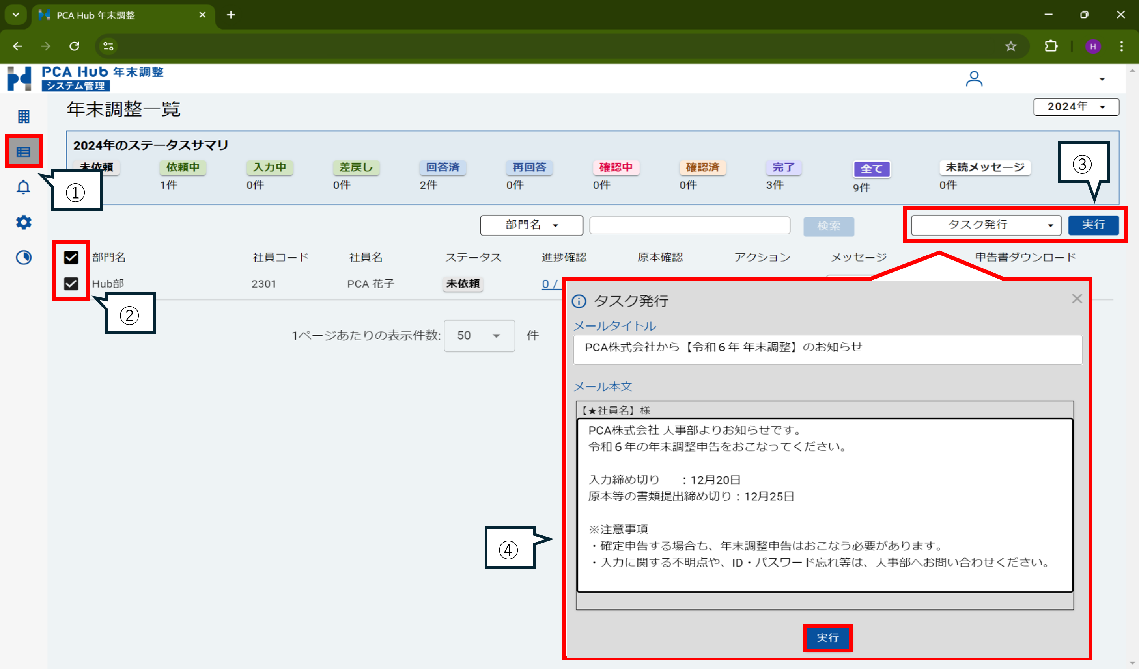Open Chrome profile avatar H
The height and width of the screenshot is (669, 1139).
pos(1093,46)
